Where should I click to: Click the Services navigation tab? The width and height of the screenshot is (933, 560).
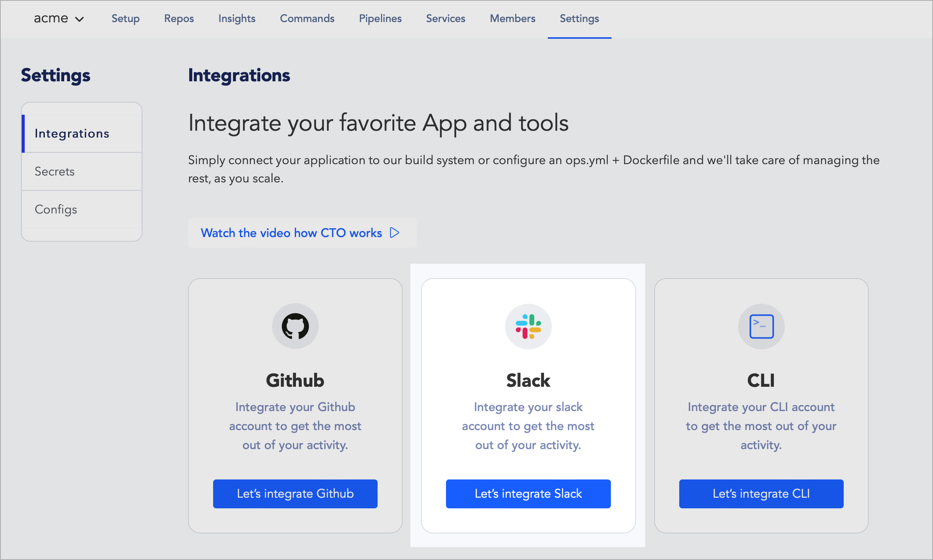tap(446, 19)
